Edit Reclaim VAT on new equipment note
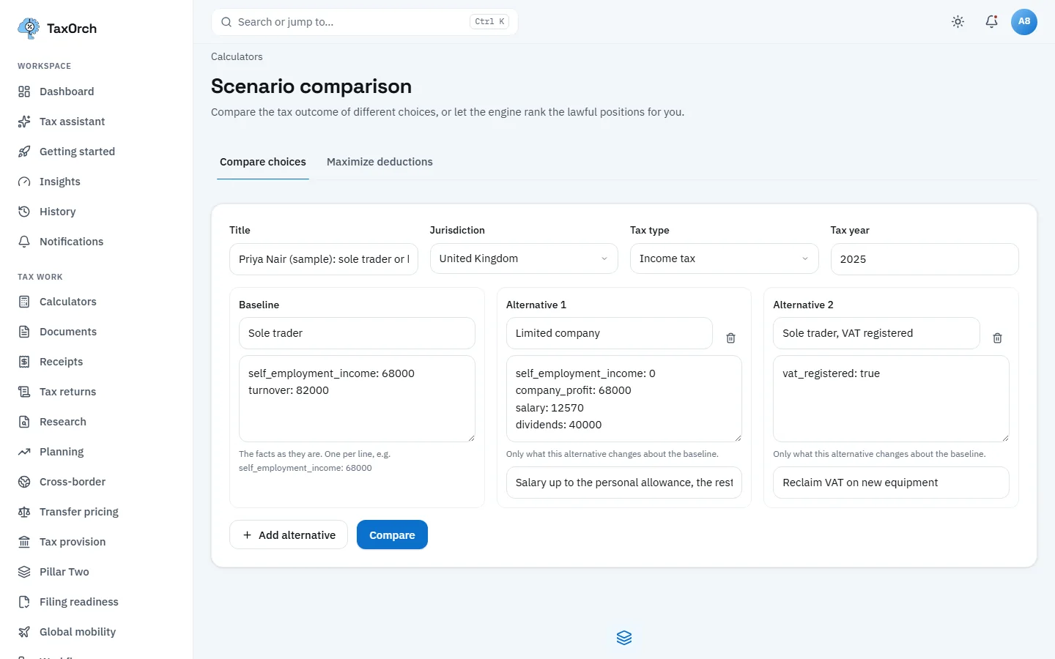 click(891, 483)
